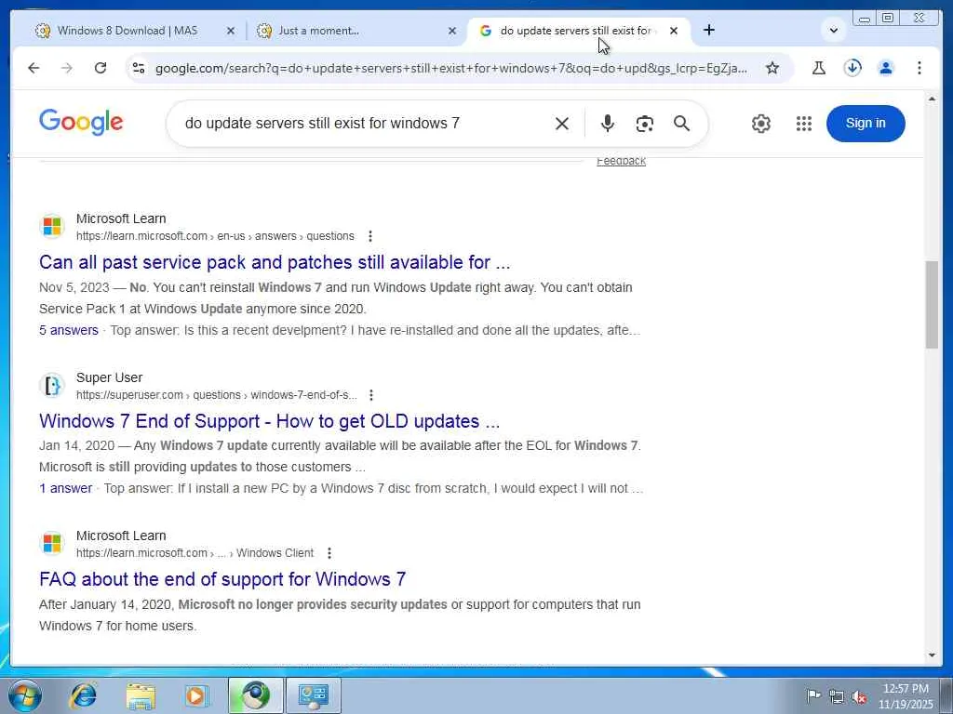
Task: Switch to Windows 8 Download MAS tab
Action: 128,31
